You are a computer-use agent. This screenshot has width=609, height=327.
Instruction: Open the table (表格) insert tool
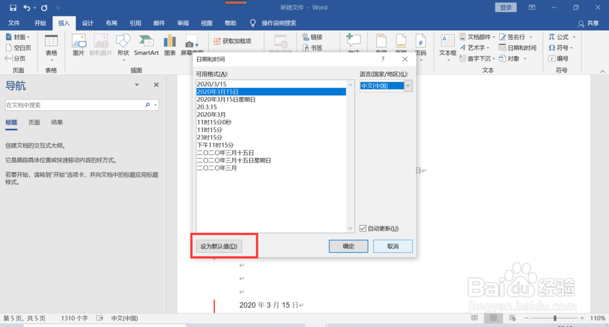[51, 47]
